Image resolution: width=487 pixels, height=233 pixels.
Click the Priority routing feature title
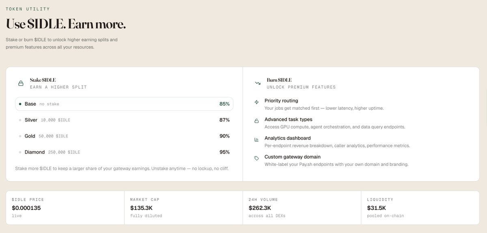point(281,101)
